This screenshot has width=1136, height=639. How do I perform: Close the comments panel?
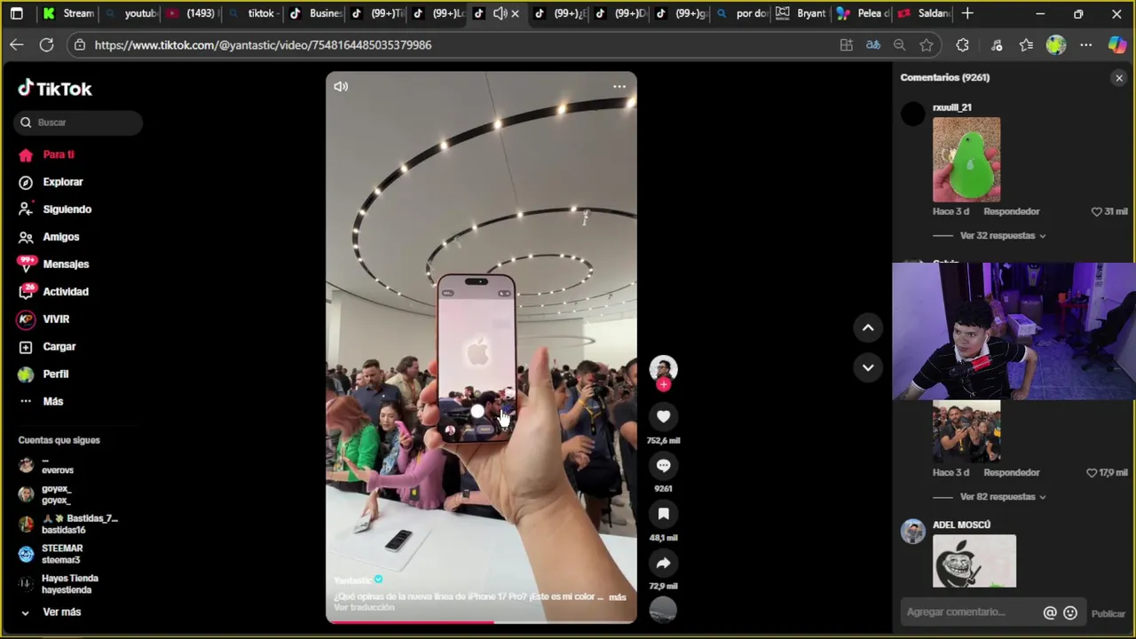coord(1119,78)
